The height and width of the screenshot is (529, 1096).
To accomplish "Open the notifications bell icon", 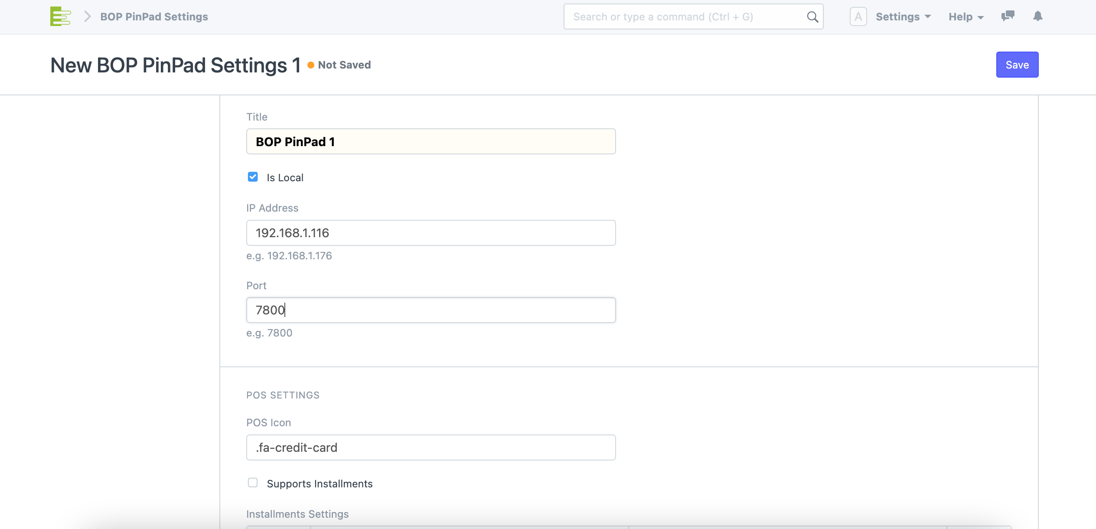I will 1037,16.
